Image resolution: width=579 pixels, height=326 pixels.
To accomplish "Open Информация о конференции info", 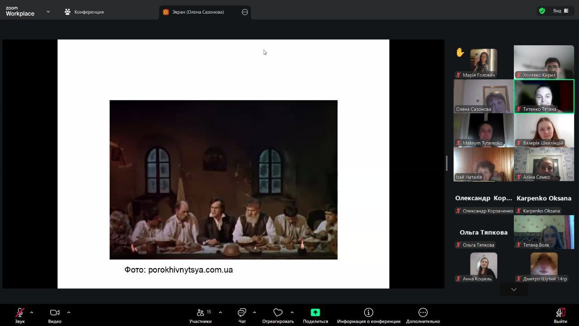I will point(368,315).
